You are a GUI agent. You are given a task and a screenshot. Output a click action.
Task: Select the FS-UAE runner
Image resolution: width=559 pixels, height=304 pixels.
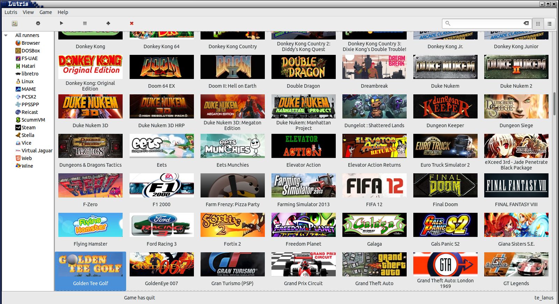pos(27,58)
